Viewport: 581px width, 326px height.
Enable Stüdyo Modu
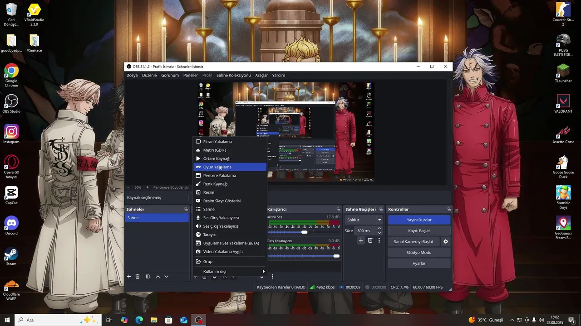(x=419, y=253)
